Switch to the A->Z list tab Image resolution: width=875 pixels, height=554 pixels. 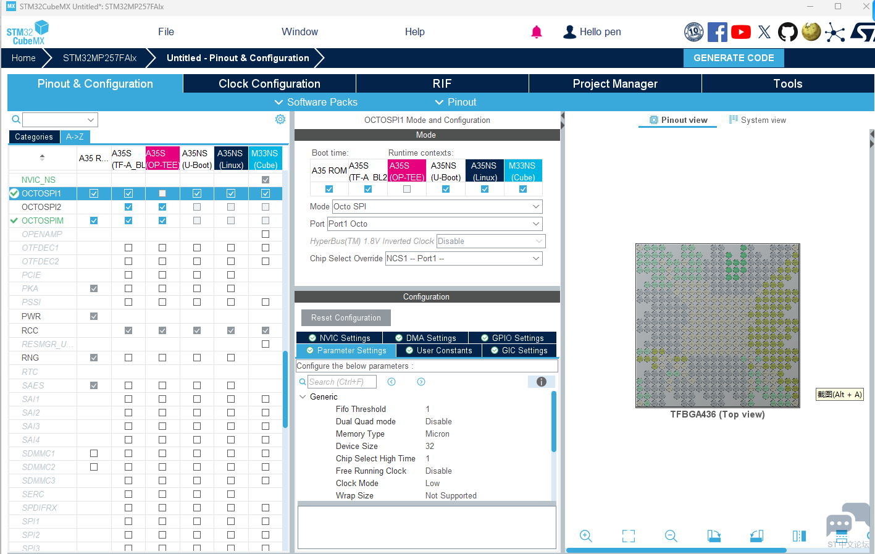coord(75,136)
